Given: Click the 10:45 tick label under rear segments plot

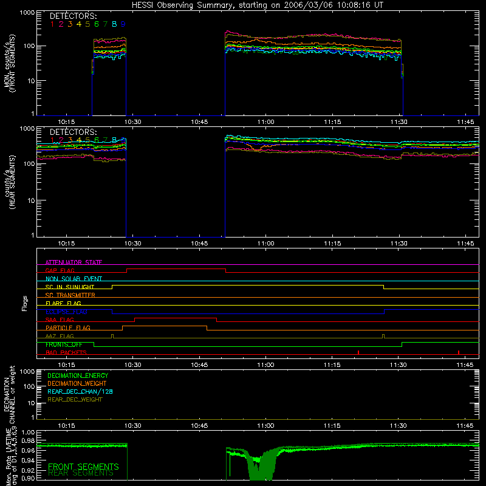Looking at the screenshot, I should click(199, 244).
